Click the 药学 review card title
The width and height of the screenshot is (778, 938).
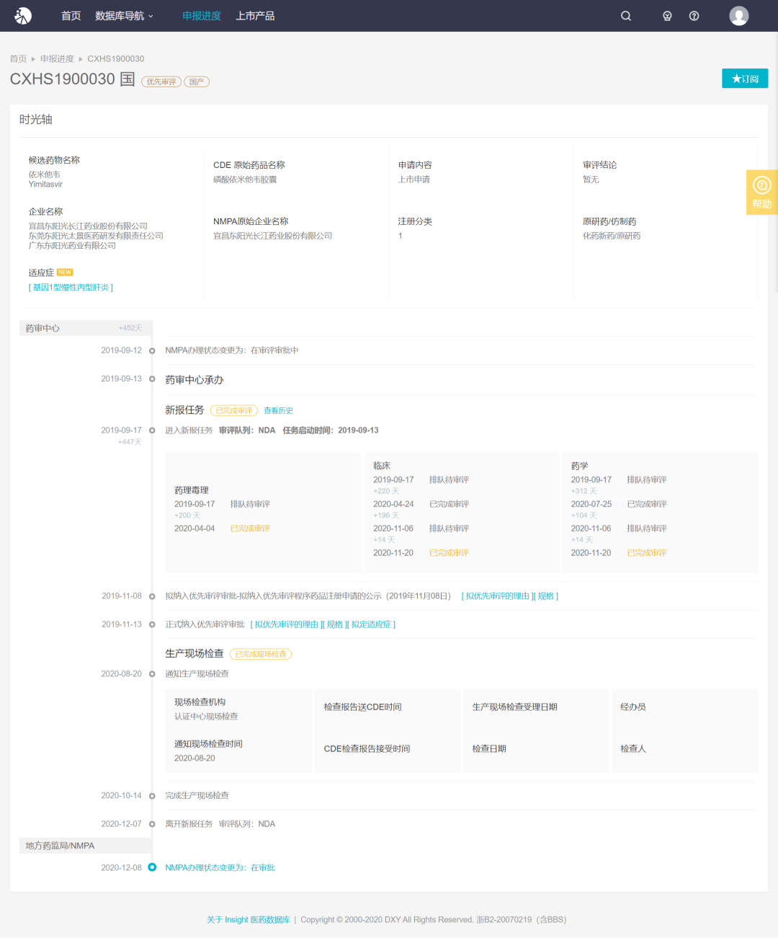coord(580,466)
